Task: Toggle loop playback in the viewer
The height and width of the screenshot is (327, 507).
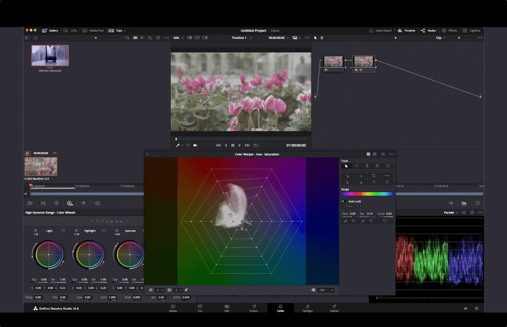Action: [x=256, y=145]
